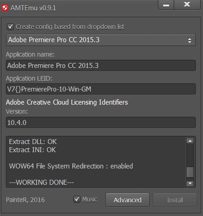Click the log scrollbar down arrow
The height and width of the screenshot is (216, 203).
point(190,183)
